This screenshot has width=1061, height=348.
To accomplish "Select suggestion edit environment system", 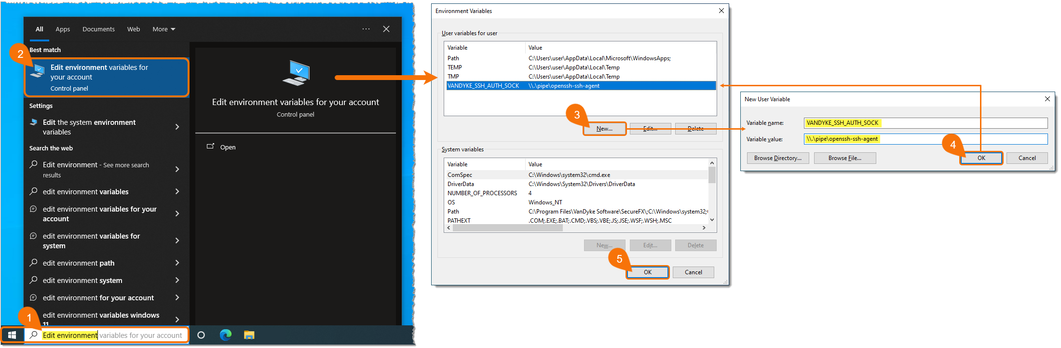I will pos(82,281).
